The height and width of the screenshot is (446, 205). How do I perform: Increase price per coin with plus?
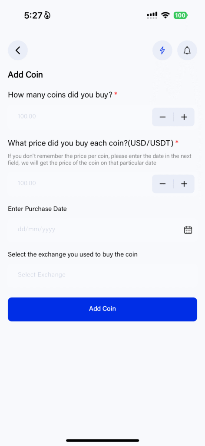pyautogui.click(x=184, y=184)
